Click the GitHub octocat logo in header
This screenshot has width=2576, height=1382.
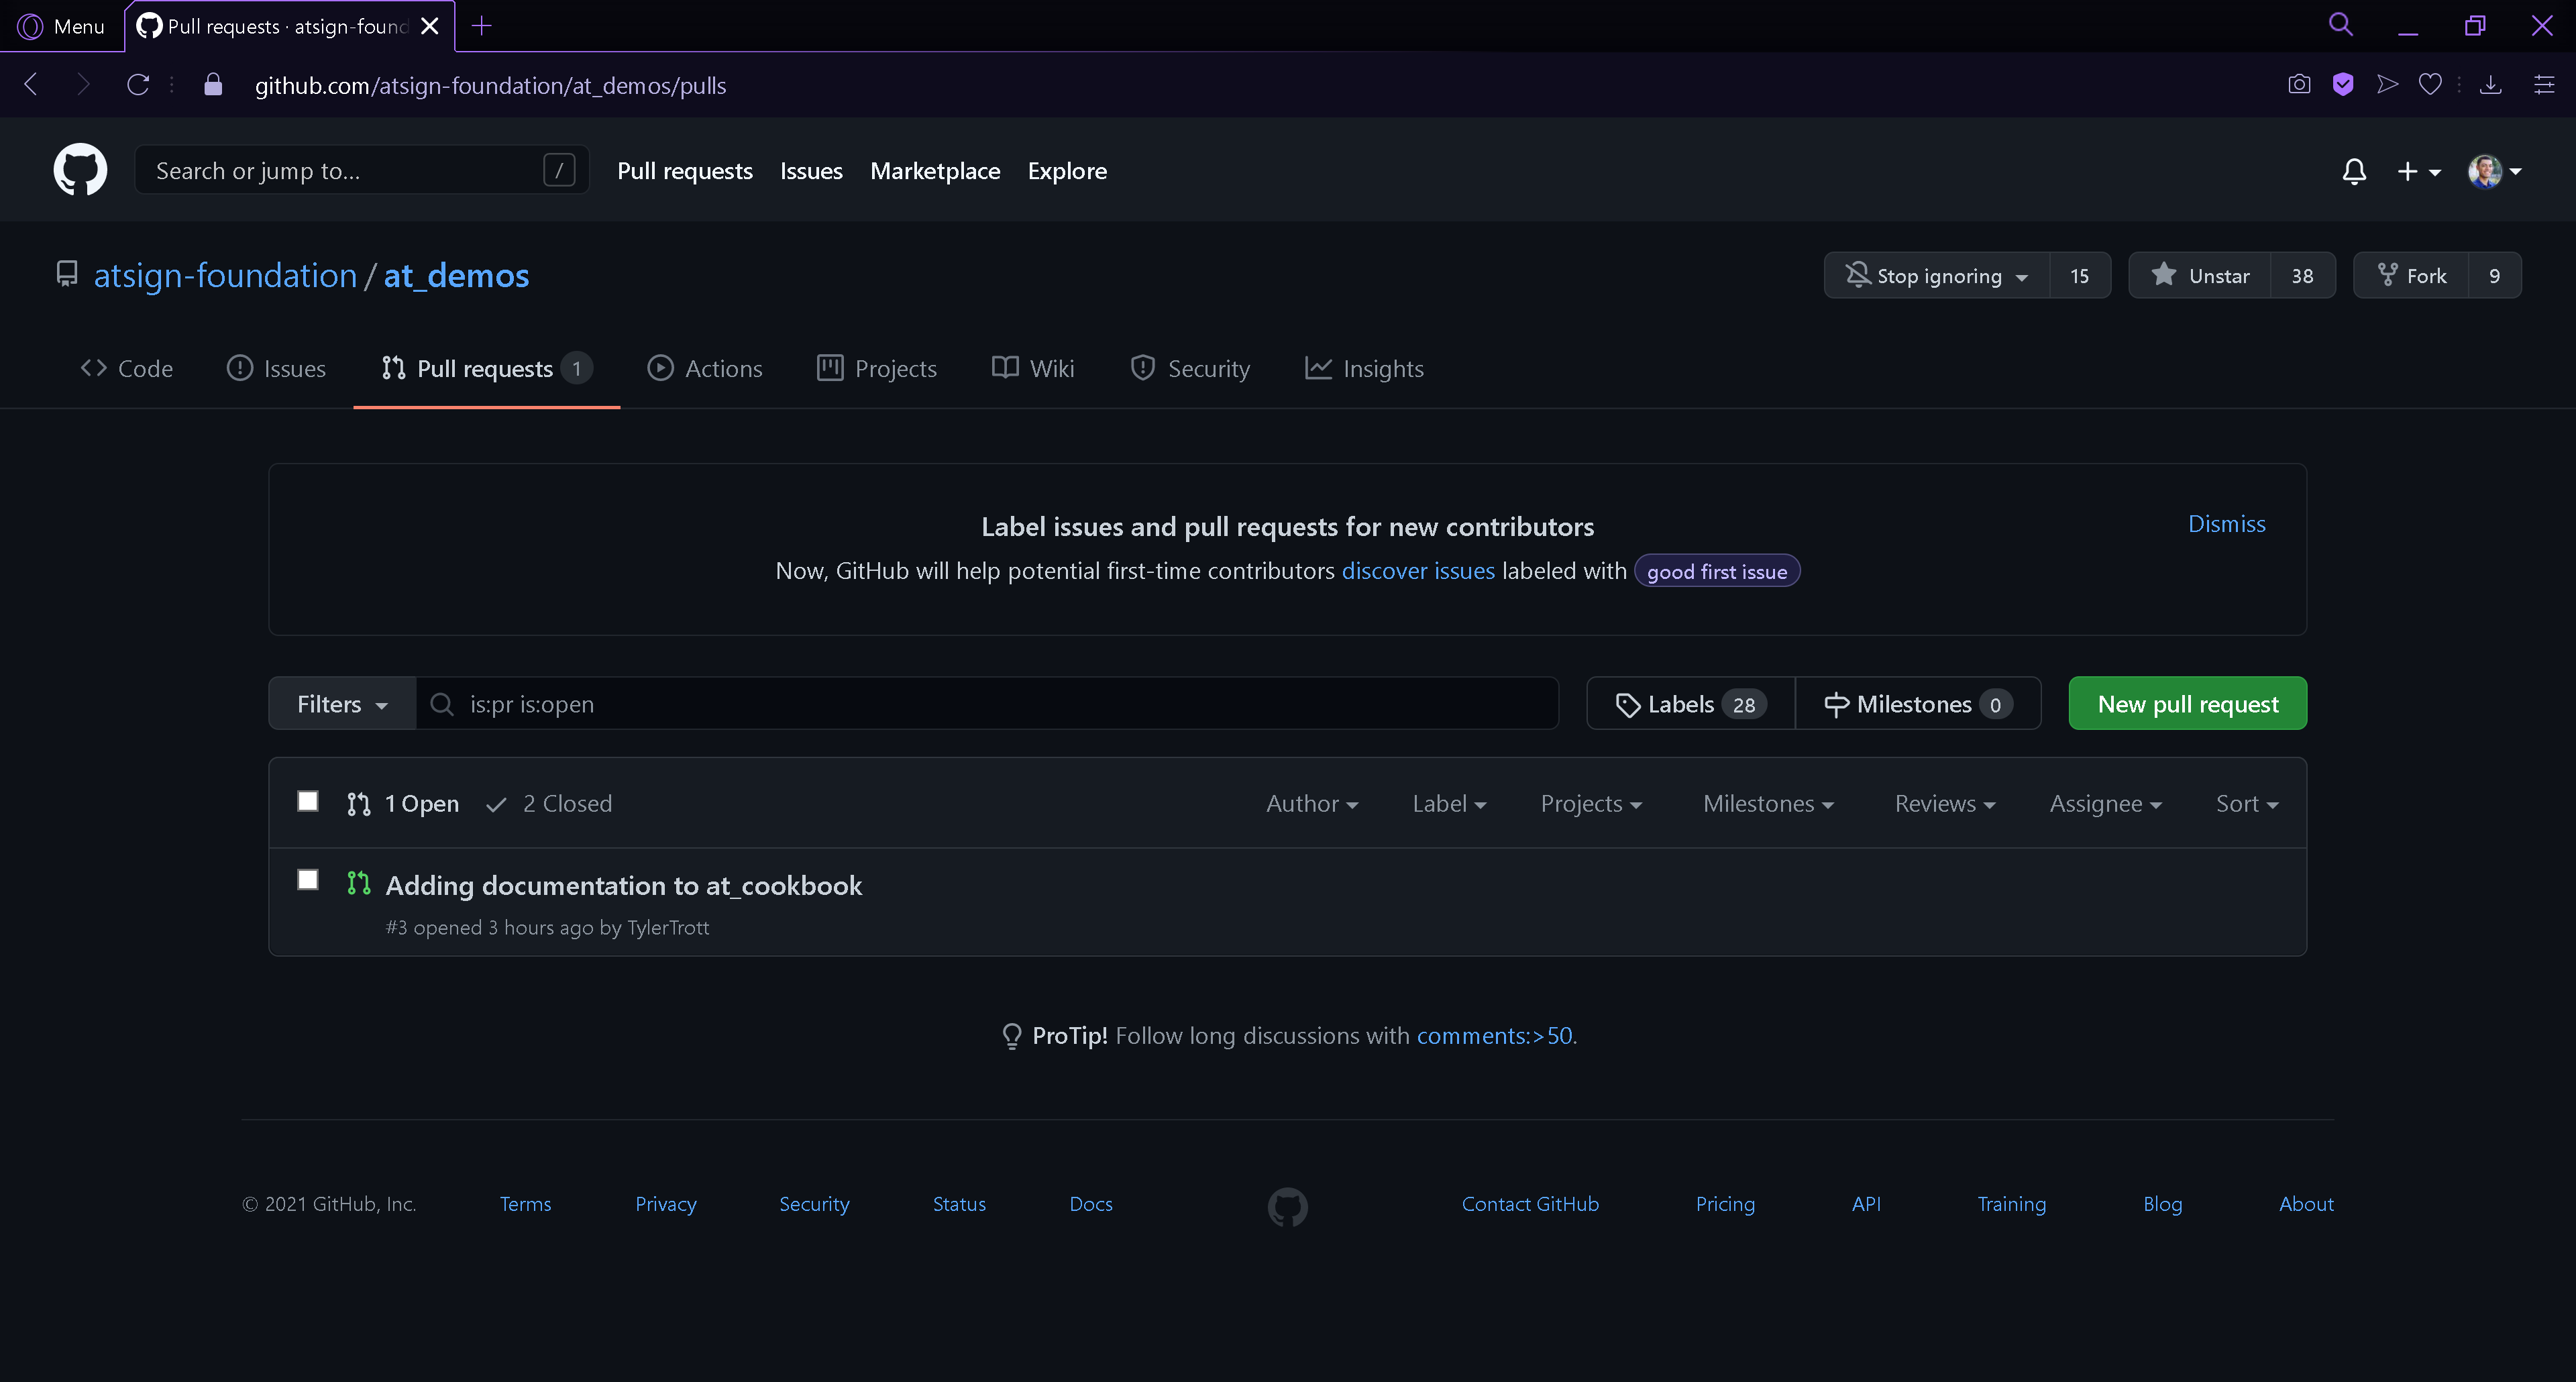tap(80, 170)
